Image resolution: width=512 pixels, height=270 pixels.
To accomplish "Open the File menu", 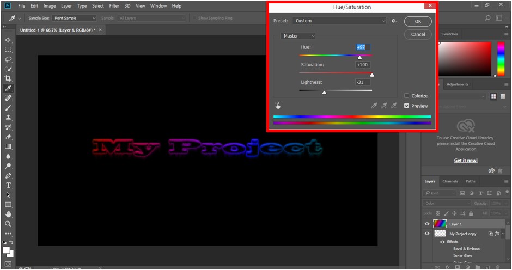I will 22,6.
